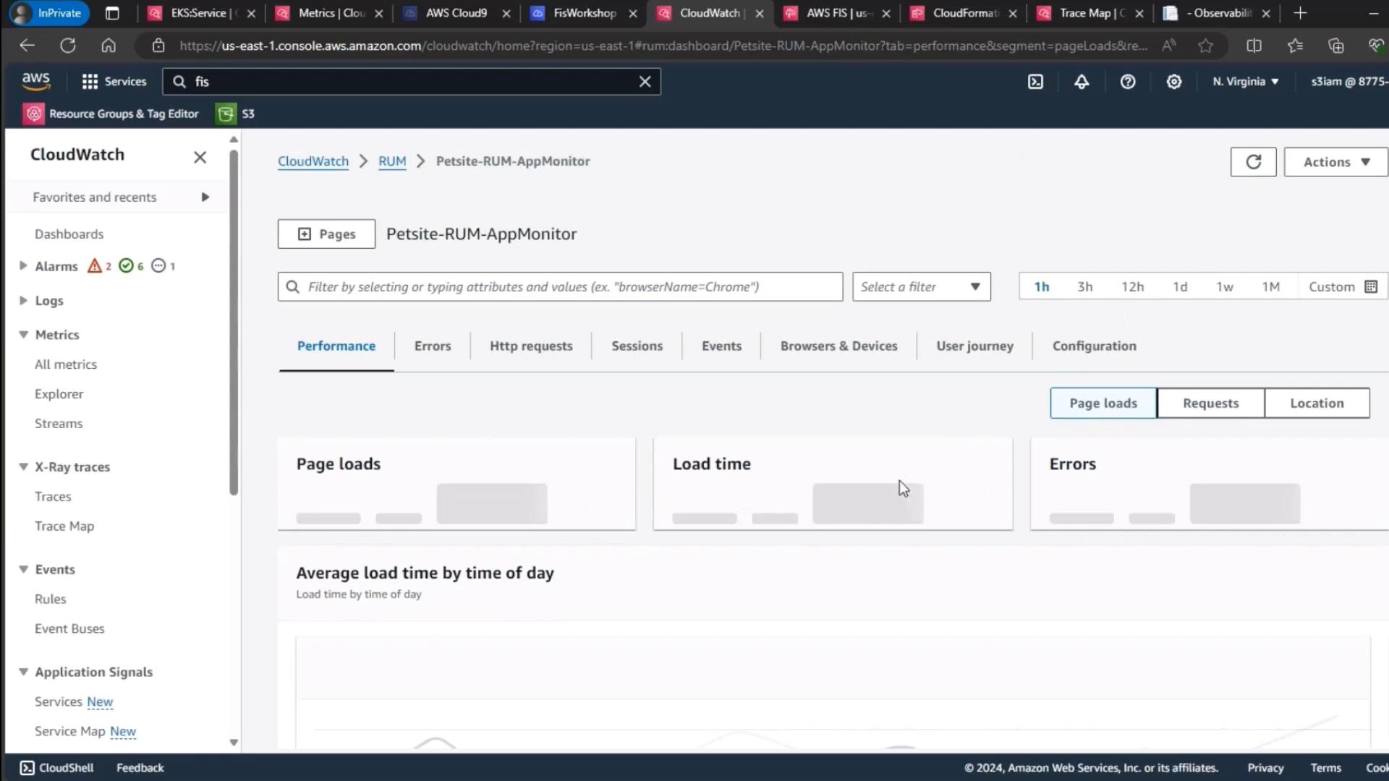Viewport: 1389px width, 781px height.
Task: Open Trace Map in the sidebar
Action: (64, 526)
